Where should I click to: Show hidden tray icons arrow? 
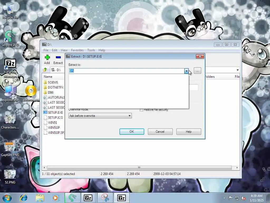coord(224,198)
